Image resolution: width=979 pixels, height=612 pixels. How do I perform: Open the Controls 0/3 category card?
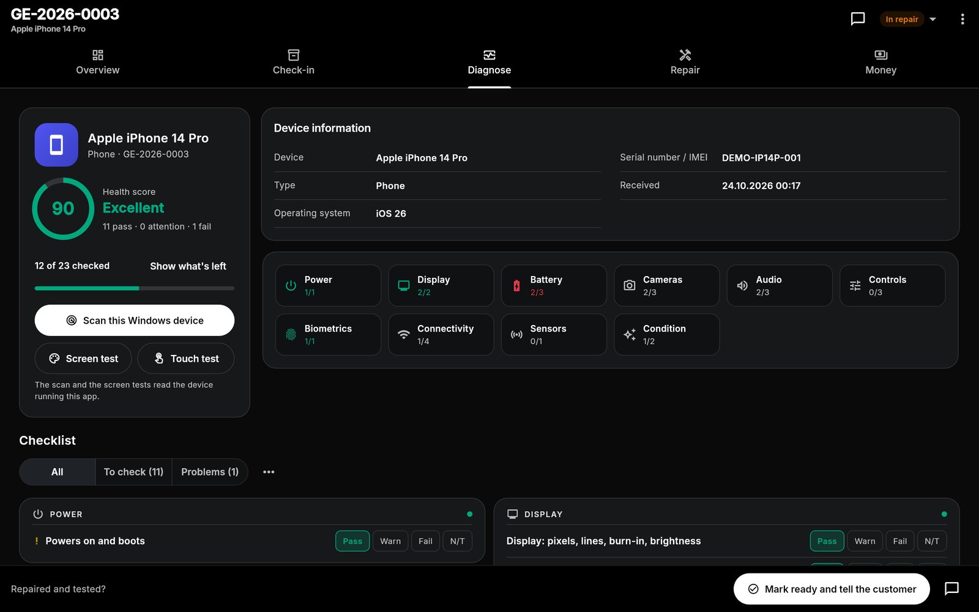click(893, 285)
